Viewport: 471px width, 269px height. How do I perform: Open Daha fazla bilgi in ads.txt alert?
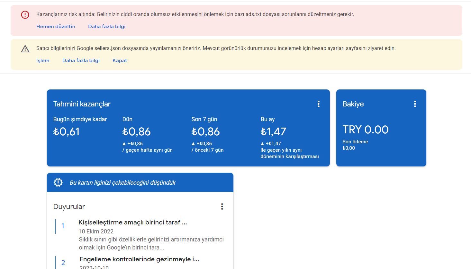point(107,27)
